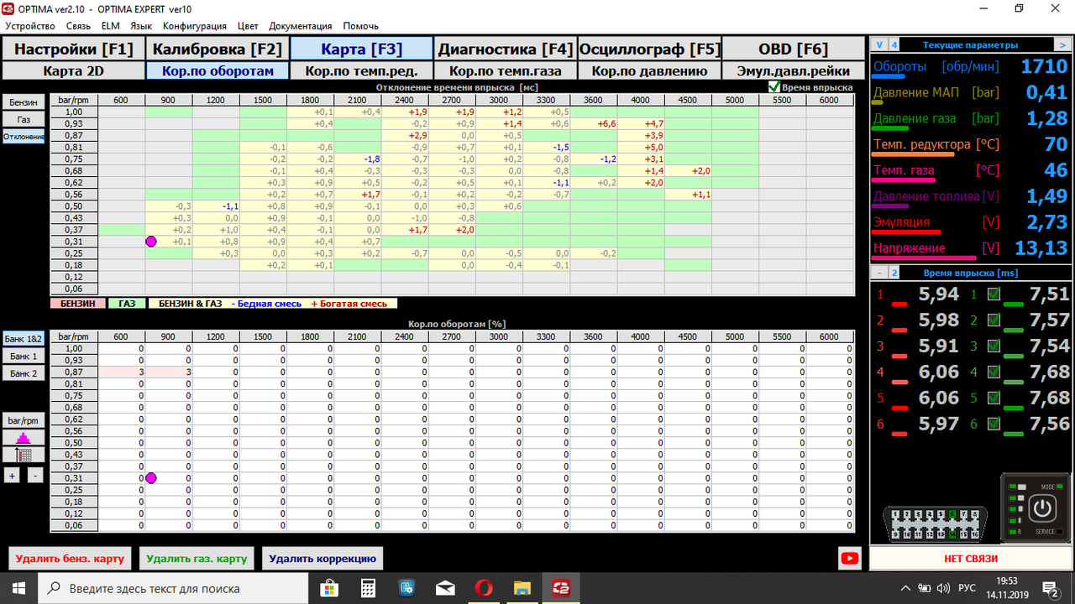Click the '>' arrow in Текущие параметры header
This screenshot has width=1075, height=604.
tap(1063, 45)
